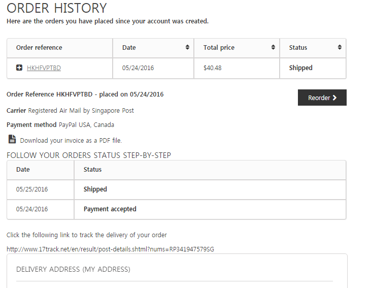Screen dimensions: 371x288
Task: Sort orders by Status column arrows
Action: pos(340,47)
